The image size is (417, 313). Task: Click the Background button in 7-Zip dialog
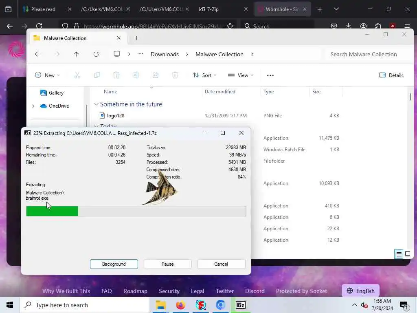pyautogui.click(x=114, y=264)
